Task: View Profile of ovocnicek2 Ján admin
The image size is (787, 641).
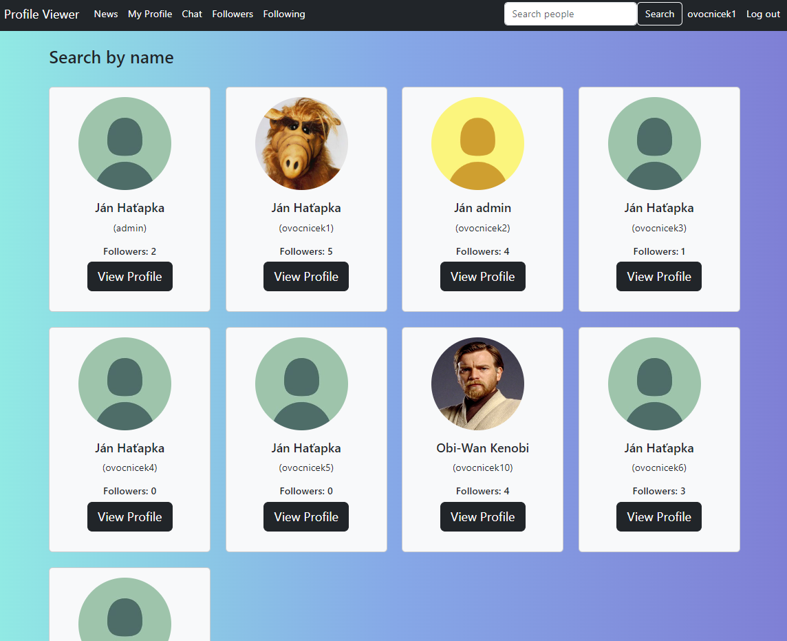Action: coord(483,276)
